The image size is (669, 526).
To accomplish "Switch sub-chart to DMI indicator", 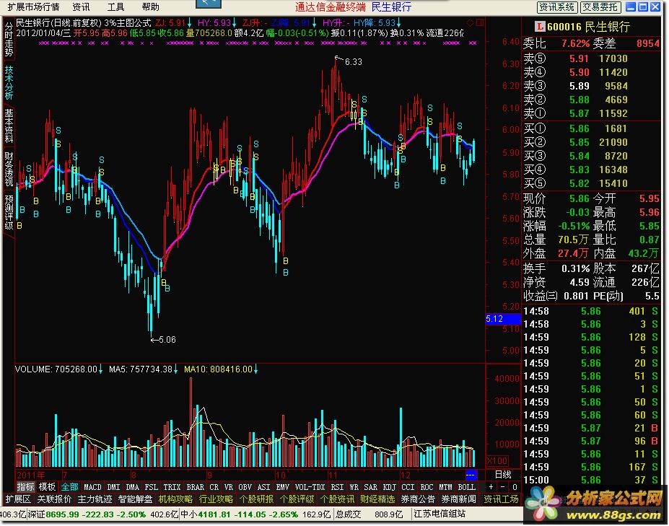I will coord(113,487).
